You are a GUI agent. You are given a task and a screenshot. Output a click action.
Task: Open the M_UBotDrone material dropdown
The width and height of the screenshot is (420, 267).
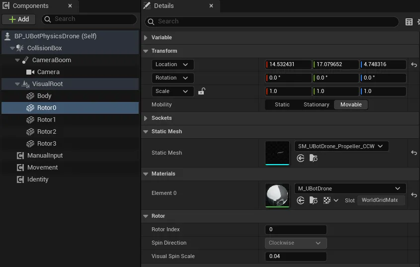click(350, 188)
